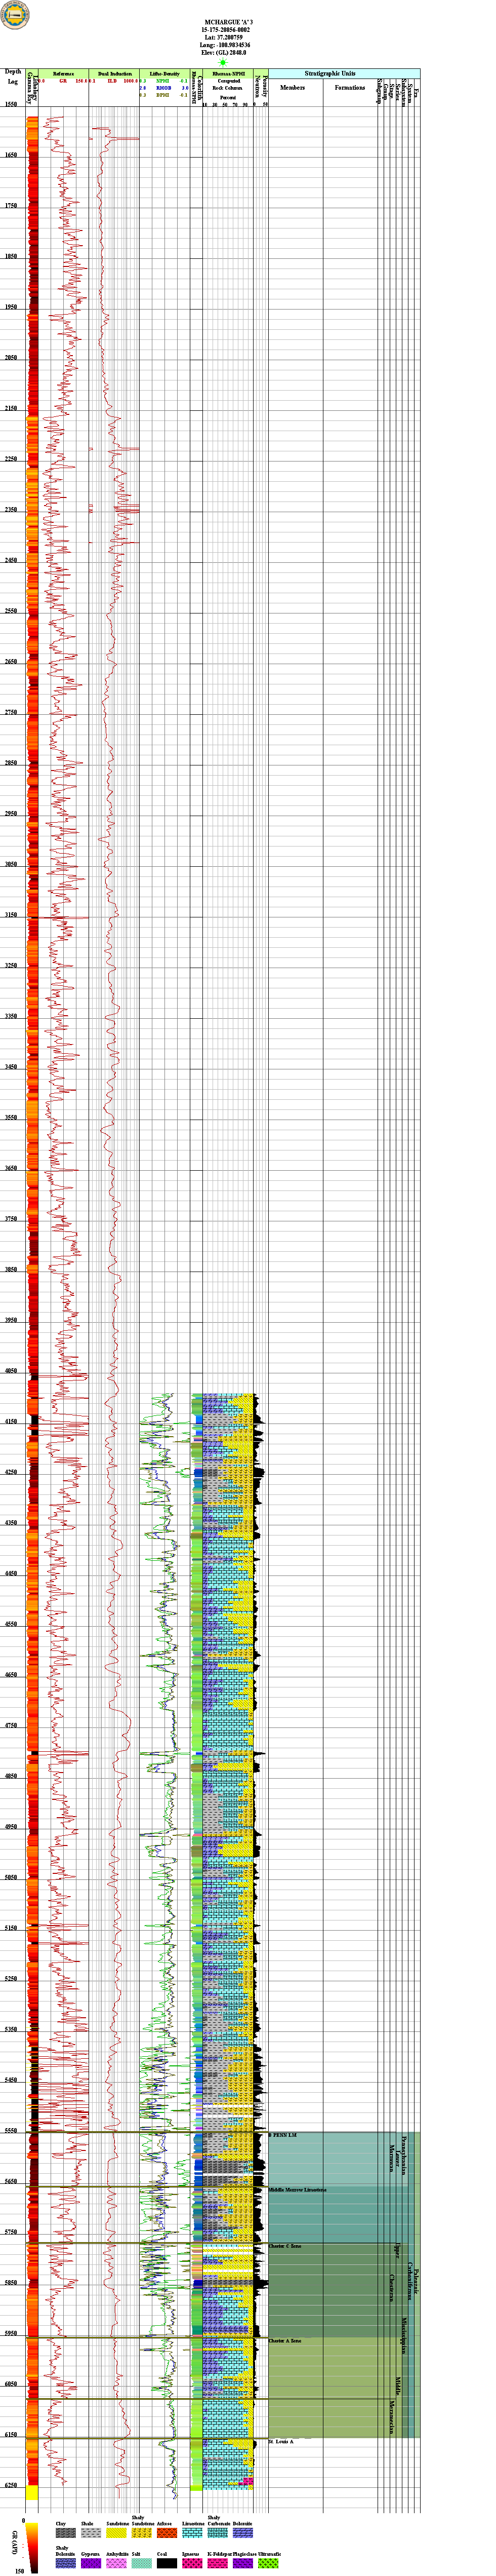This screenshot has width=496, height=2576.
Task: Click the Members column heading
Action: click(293, 88)
